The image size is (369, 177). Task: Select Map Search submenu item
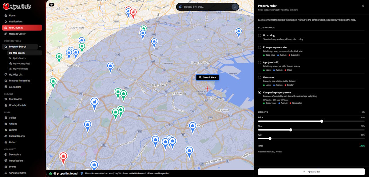25,53
